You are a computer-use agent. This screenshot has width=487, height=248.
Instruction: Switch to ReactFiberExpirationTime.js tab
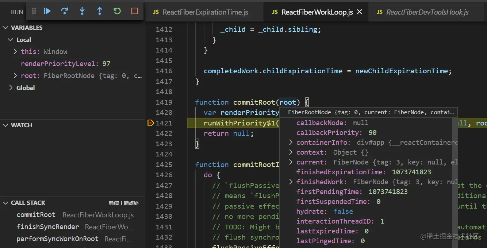[x=200, y=12]
